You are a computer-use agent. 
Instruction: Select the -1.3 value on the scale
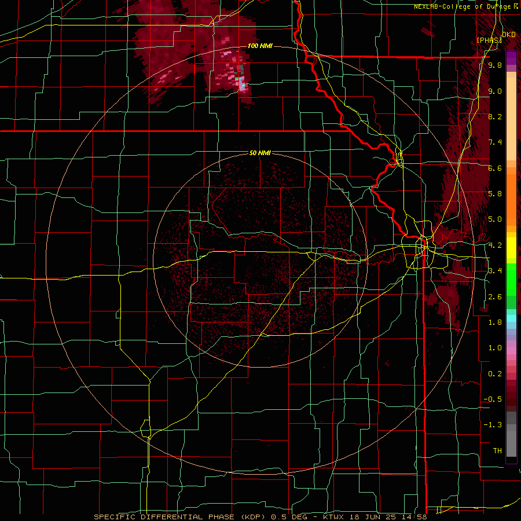(x=493, y=425)
